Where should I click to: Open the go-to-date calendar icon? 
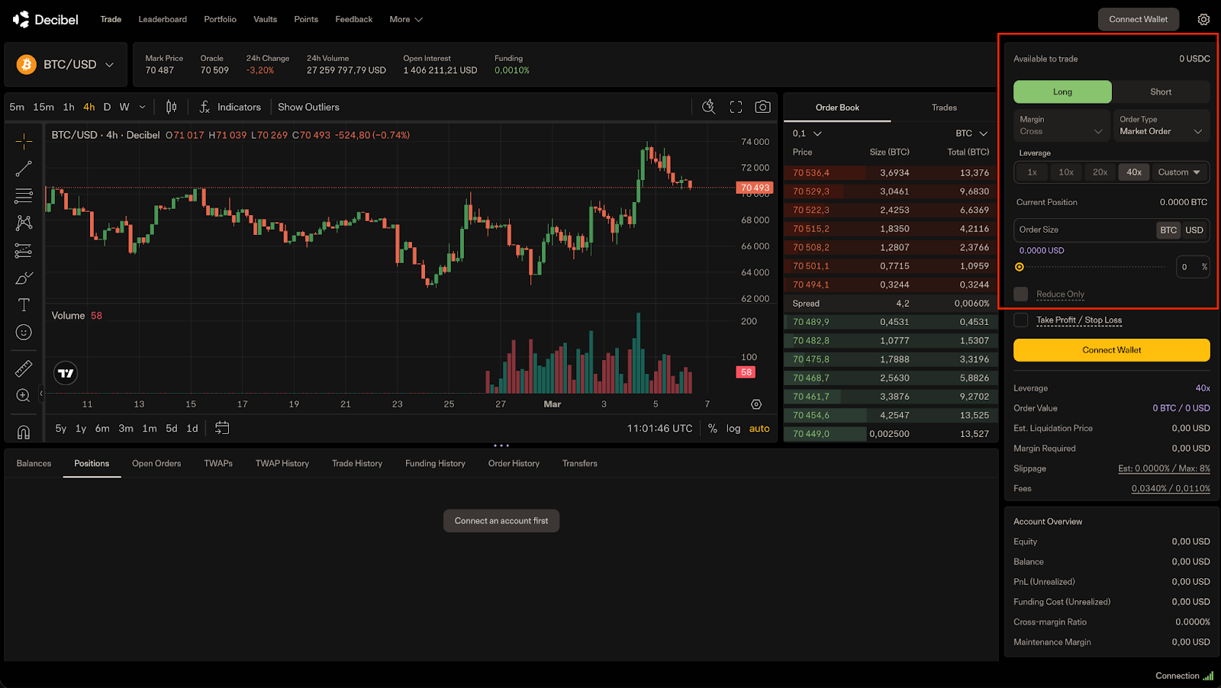tap(222, 428)
